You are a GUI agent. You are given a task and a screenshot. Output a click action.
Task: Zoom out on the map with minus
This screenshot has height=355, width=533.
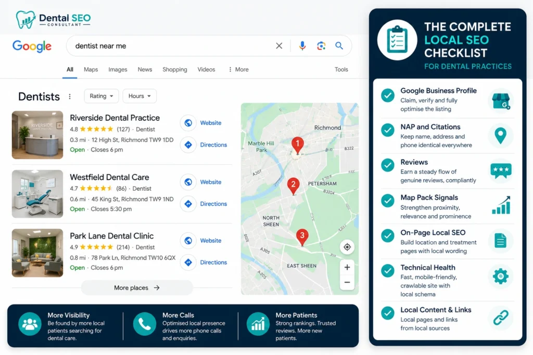[x=347, y=282]
